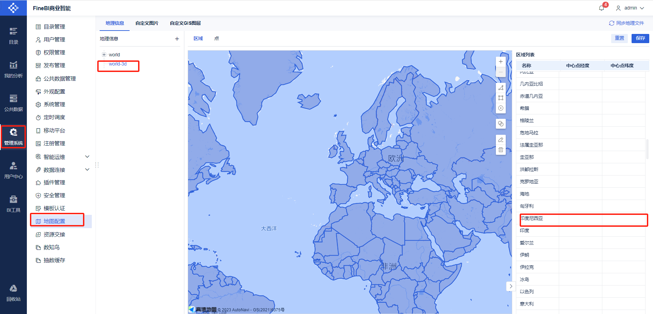Click the 保存 button
653x314 pixels.
click(640, 38)
